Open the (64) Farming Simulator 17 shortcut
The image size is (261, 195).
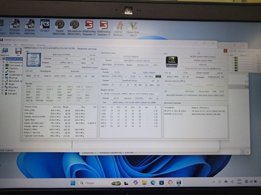(x=89, y=28)
